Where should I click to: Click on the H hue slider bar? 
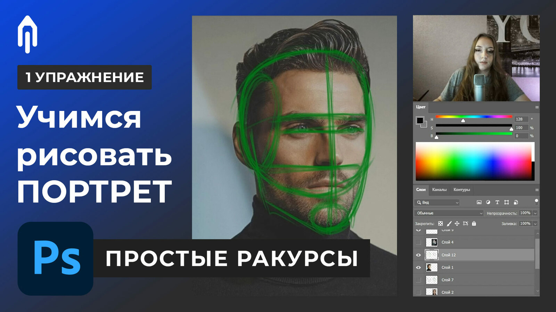(x=474, y=117)
